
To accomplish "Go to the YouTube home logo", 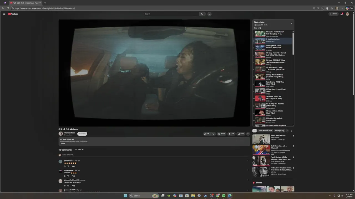I will [13, 14].
